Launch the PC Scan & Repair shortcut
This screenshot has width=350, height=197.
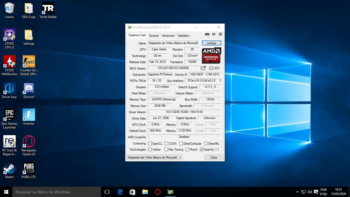point(9,145)
